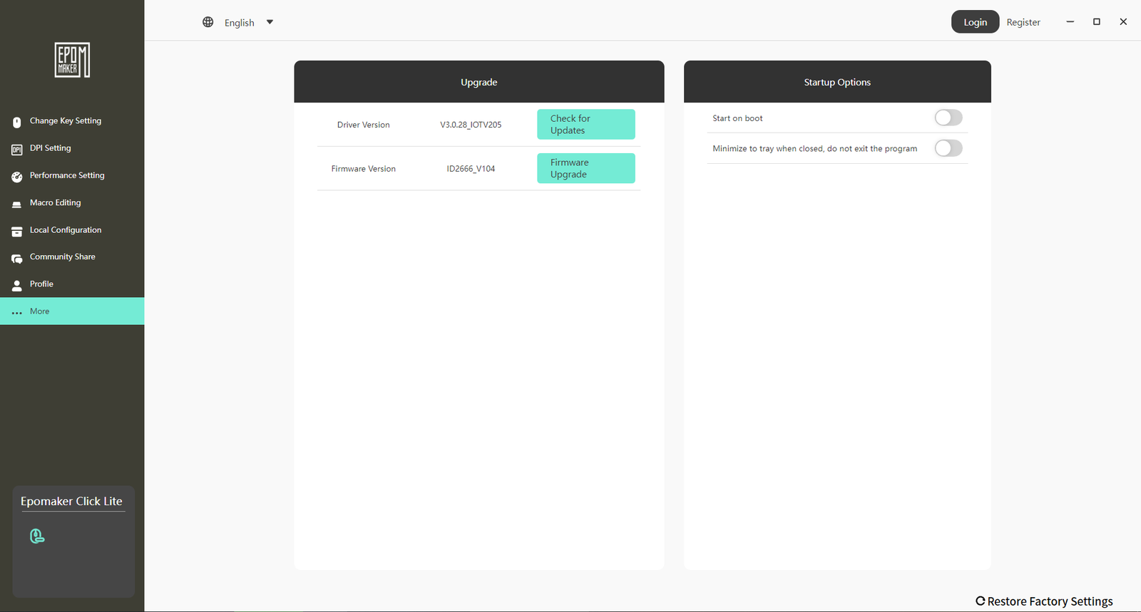Open the DPI Setting icon
The height and width of the screenshot is (612, 1141).
point(17,150)
